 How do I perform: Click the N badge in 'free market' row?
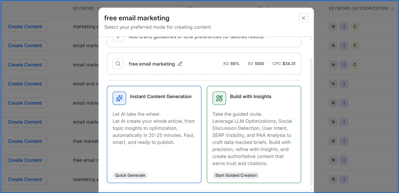coord(333,141)
